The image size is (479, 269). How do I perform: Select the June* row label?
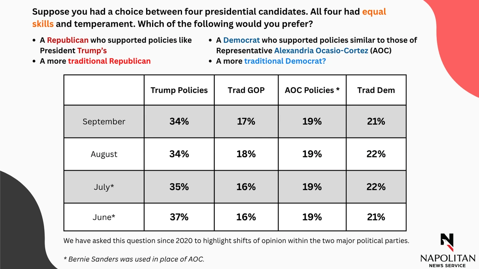(104, 217)
